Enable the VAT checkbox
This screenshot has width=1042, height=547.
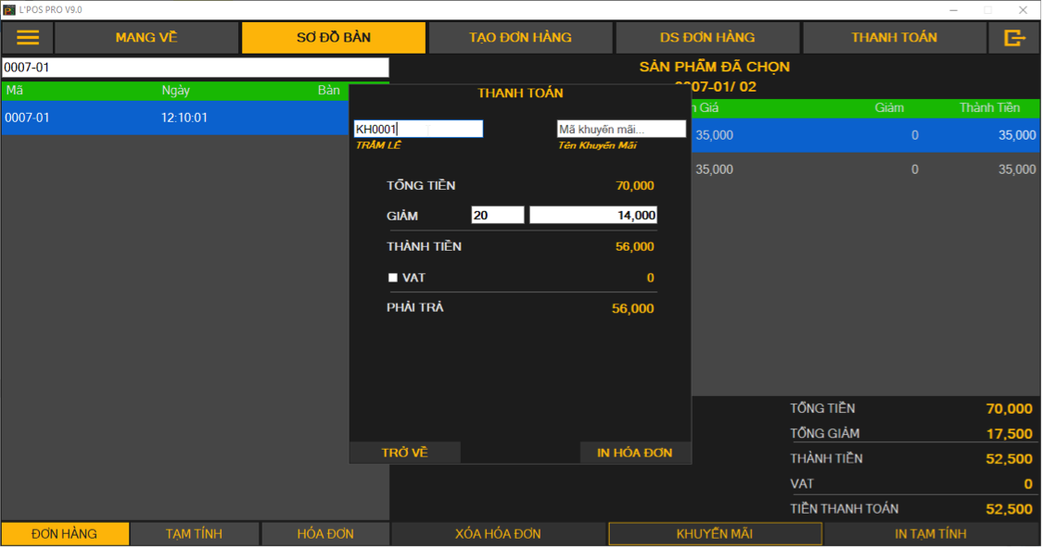(x=393, y=278)
